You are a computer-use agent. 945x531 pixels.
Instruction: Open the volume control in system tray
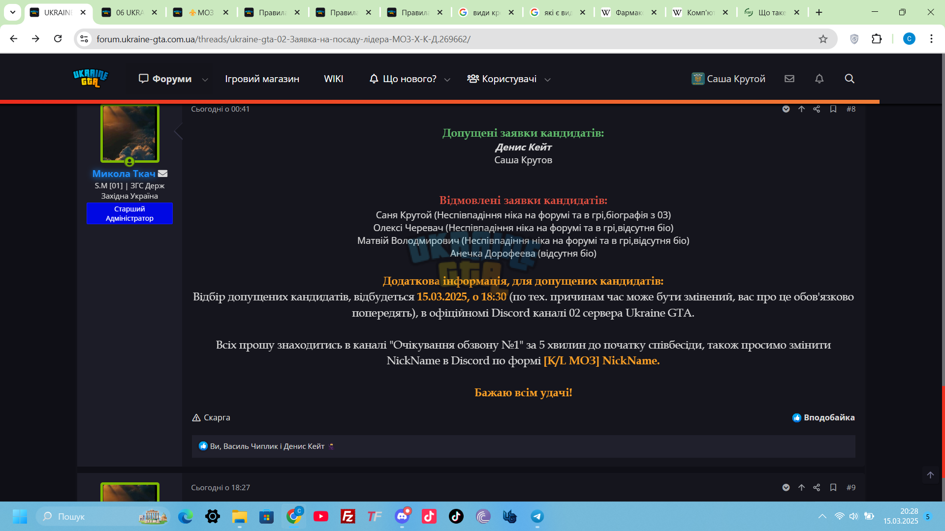tap(853, 516)
